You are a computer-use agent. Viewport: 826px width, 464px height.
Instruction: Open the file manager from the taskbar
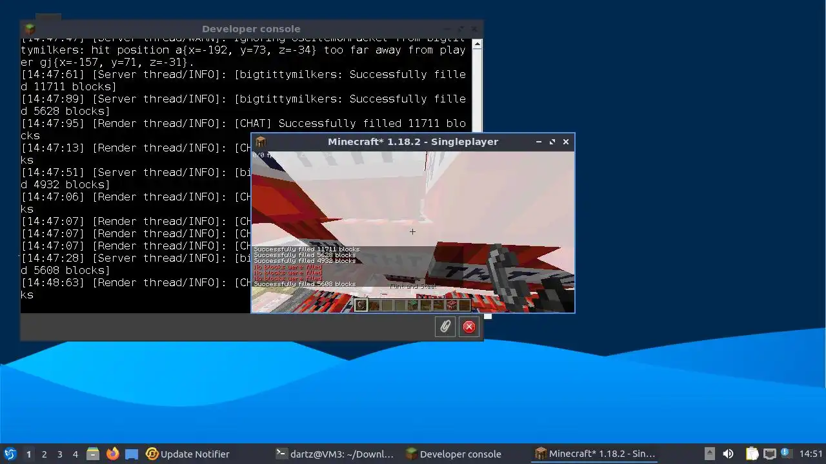93,454
